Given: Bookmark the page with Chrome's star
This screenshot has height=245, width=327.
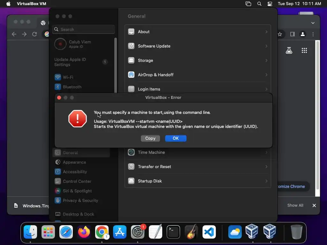Looking at the screenshot, I should click(x=280, y=34).
